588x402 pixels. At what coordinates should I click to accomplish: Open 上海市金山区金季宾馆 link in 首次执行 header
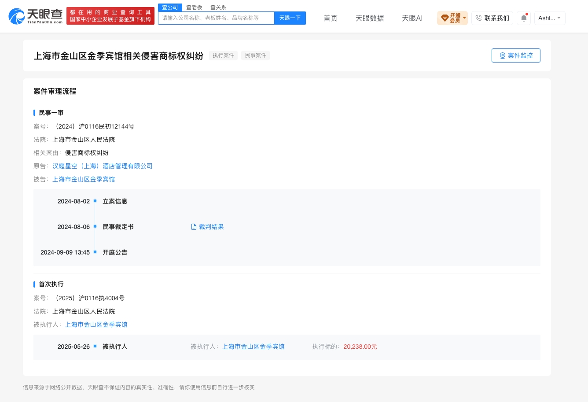point(96,325)
